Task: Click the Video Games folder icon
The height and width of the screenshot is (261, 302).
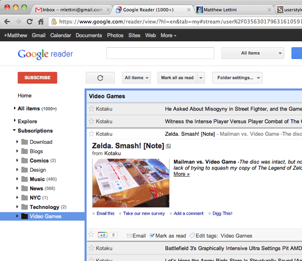Action: 25,216
